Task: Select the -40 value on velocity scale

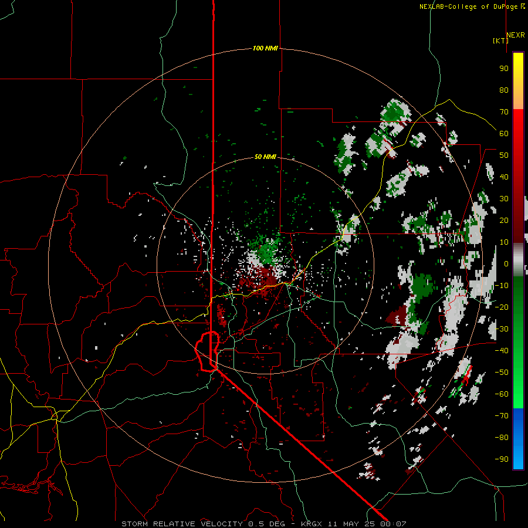Action: coord(502,351)
